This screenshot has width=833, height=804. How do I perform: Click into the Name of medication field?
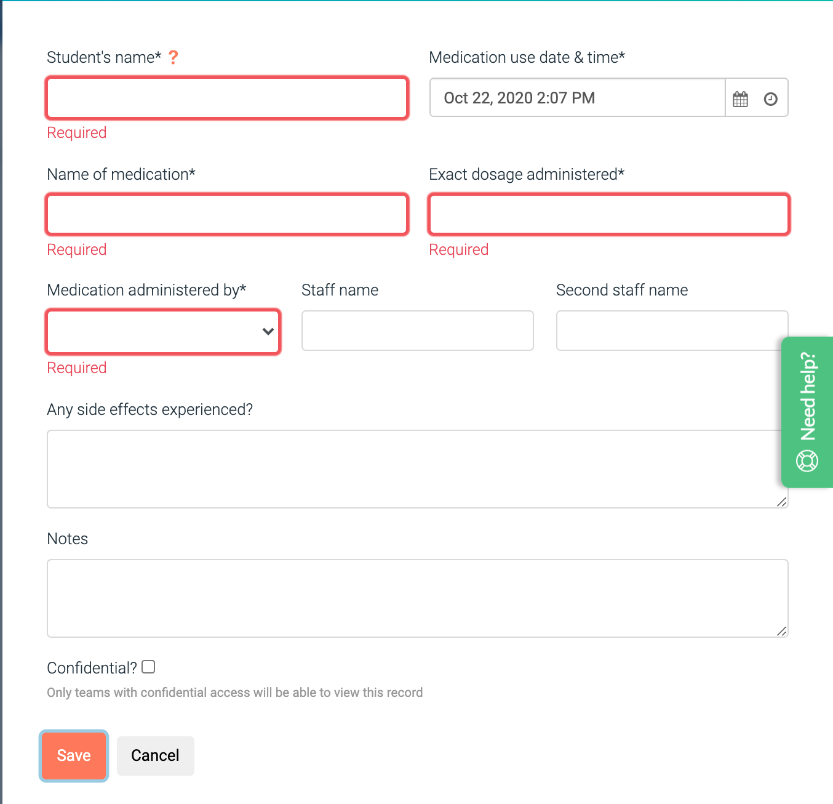pyautogui.click(x=227, y=214)
